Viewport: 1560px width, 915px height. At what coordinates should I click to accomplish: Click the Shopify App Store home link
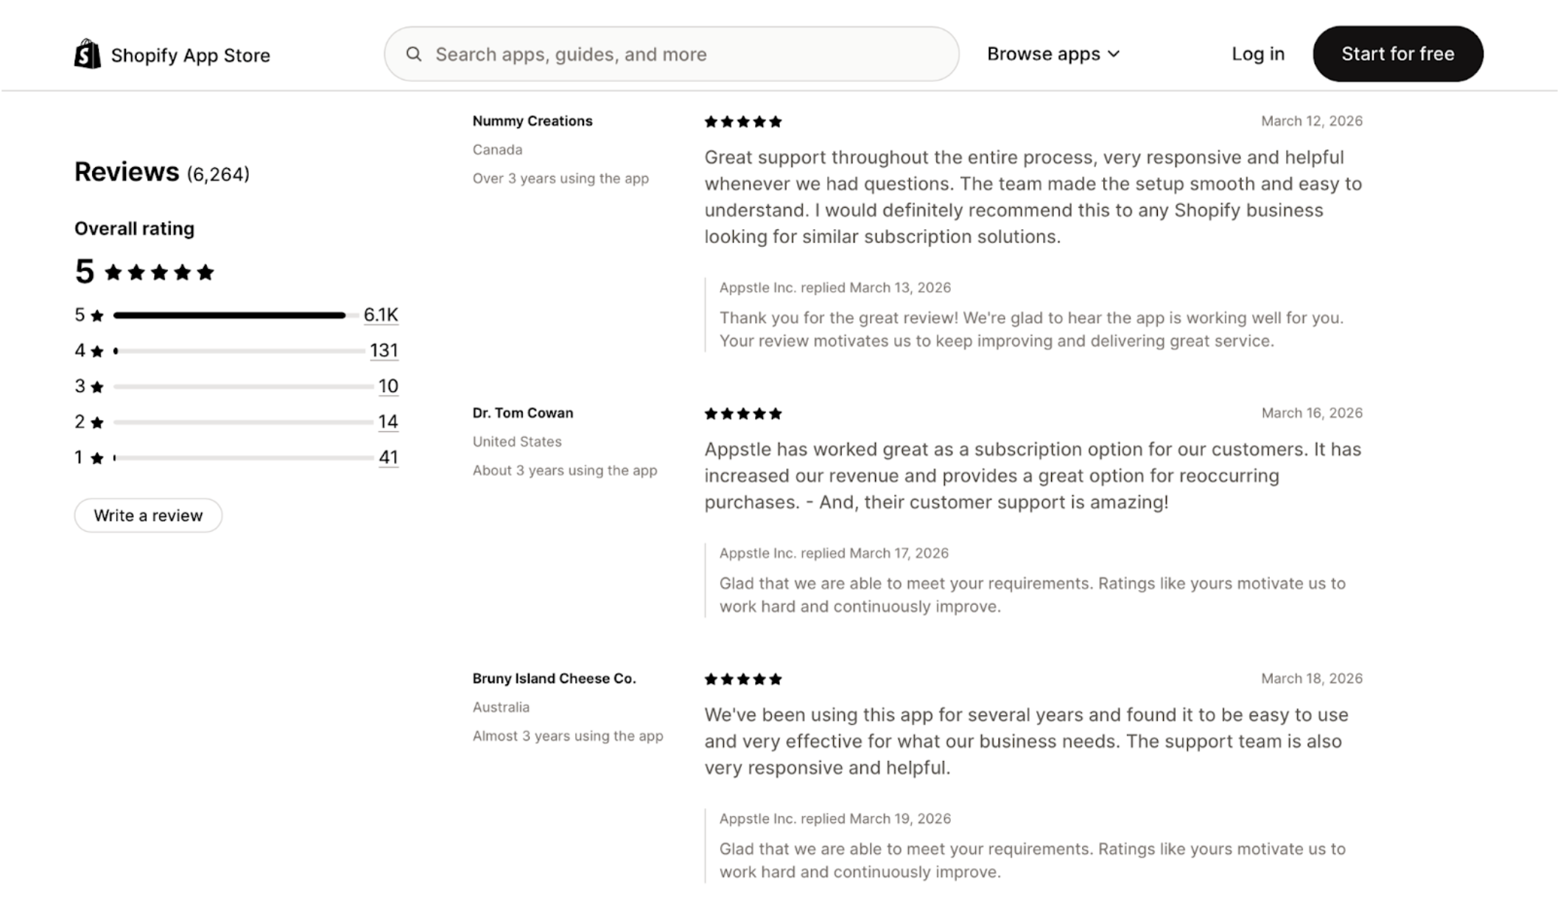pos(190,55)
